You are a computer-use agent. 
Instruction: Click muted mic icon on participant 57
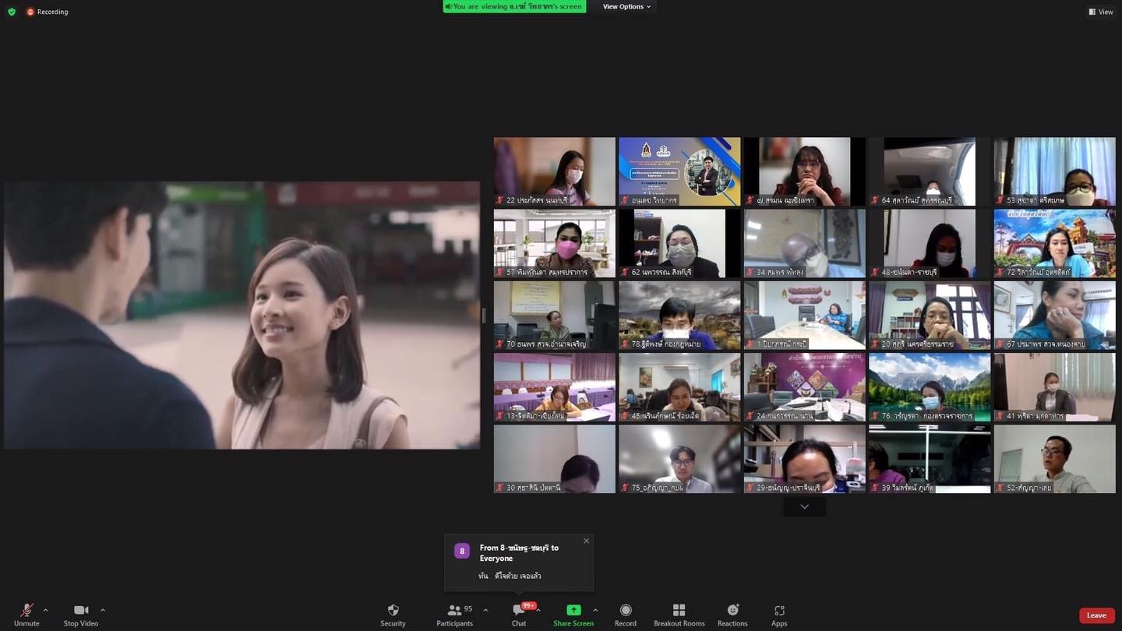point(500,272)
